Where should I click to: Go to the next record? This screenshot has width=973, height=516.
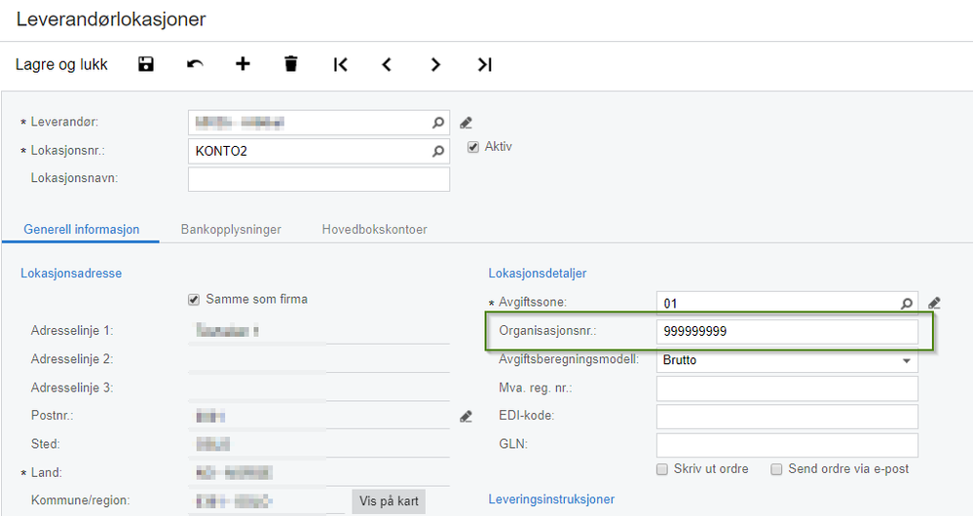pyautogui.click(x=435, y=64)
